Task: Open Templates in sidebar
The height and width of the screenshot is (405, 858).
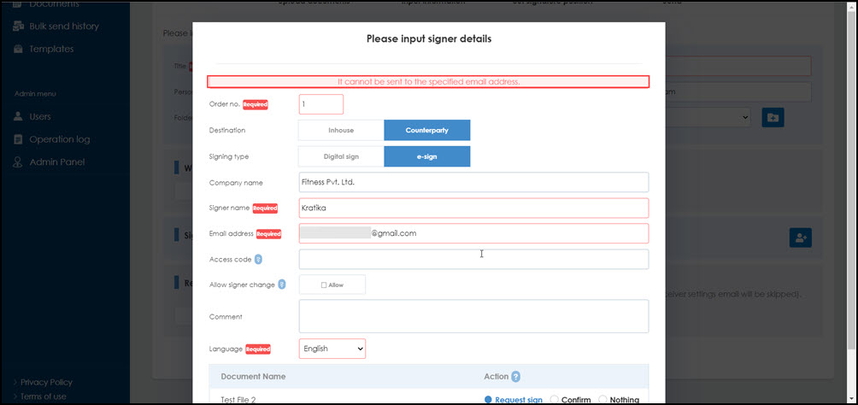Action: click(x=51, y=49)
